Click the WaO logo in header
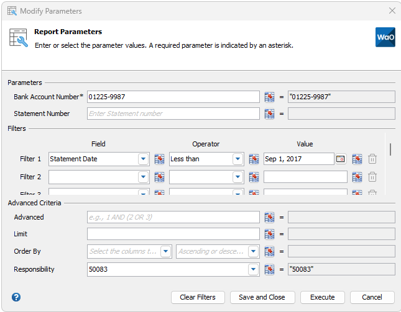 click(385, 37)
